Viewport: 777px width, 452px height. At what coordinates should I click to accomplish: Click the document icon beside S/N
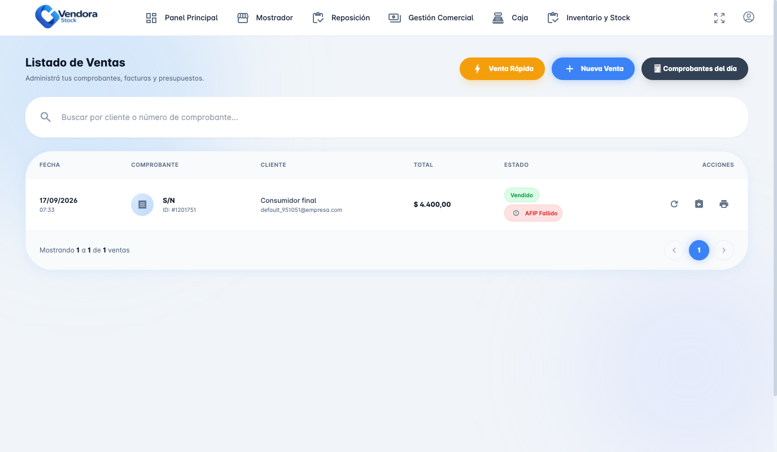coord(142,205)
